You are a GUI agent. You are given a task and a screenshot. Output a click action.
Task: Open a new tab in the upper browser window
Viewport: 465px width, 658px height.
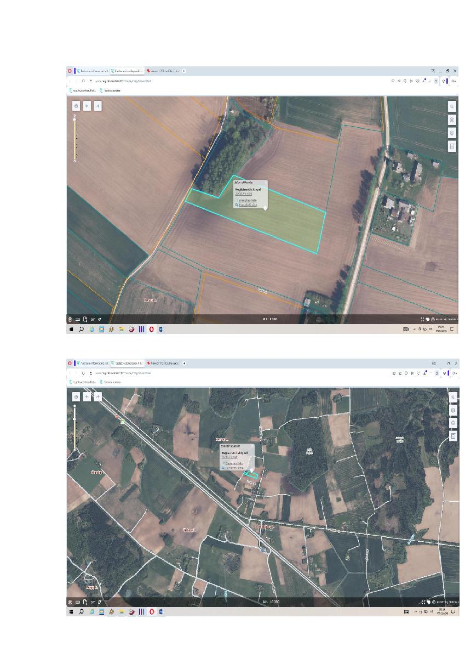pyautogui.click(x=184, y=71)
